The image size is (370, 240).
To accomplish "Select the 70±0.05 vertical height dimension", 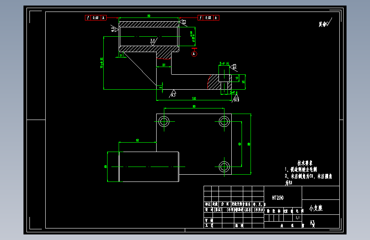I will [x=102, y=63].
